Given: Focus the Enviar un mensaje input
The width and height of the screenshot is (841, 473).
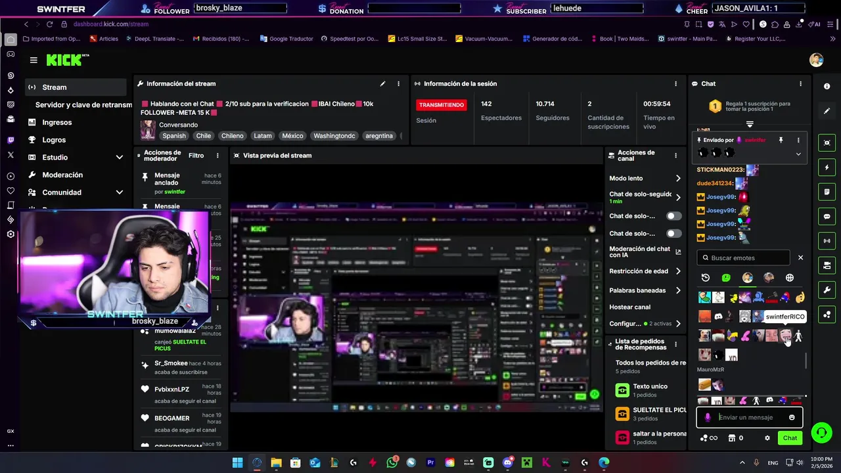Looking at the screenshot, I should pos(750,417).
